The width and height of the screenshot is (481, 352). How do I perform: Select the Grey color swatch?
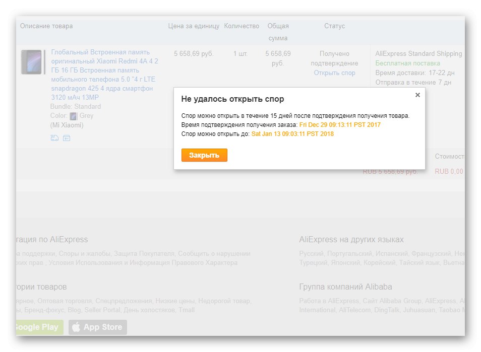click(73, 116)
